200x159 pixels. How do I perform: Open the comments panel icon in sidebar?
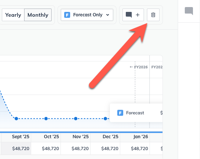[x=189, y=11]
